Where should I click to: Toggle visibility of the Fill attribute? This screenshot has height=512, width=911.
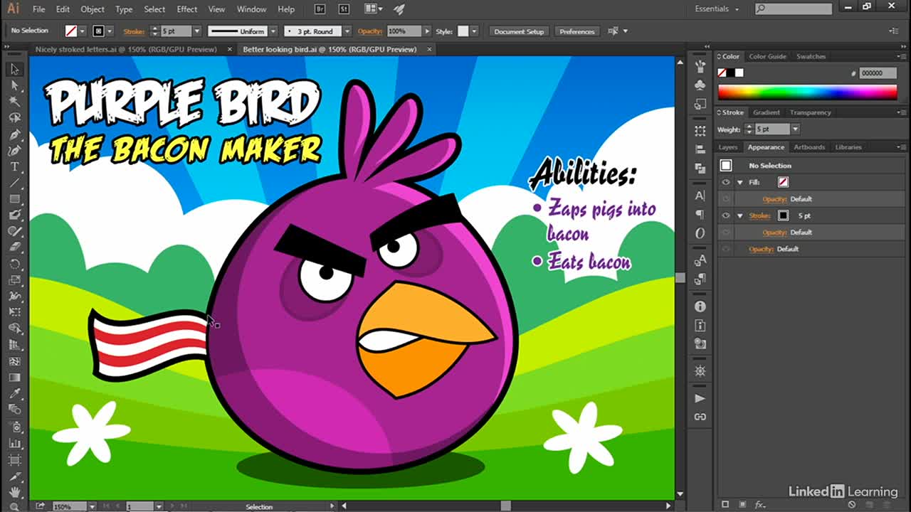726,182
